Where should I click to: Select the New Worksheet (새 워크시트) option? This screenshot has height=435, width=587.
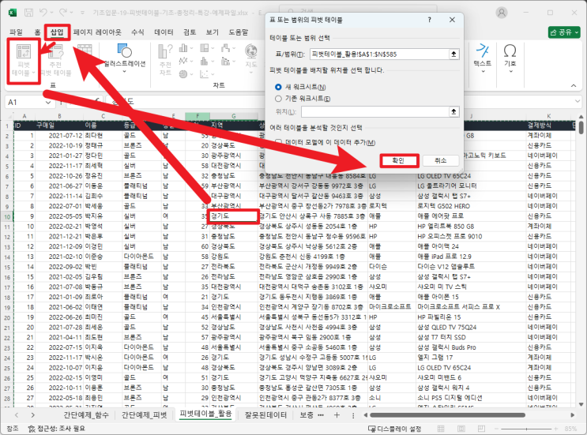[x=278, y=87]
